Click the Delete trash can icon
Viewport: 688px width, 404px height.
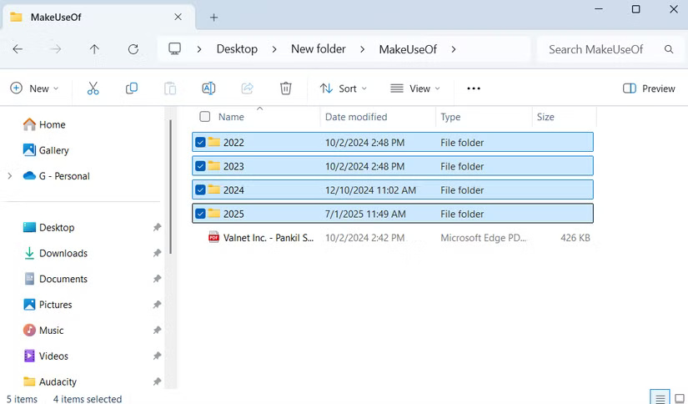pos(285,88)
